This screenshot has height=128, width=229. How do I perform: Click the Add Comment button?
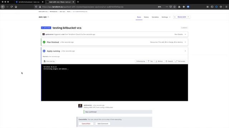pos(103,124)
